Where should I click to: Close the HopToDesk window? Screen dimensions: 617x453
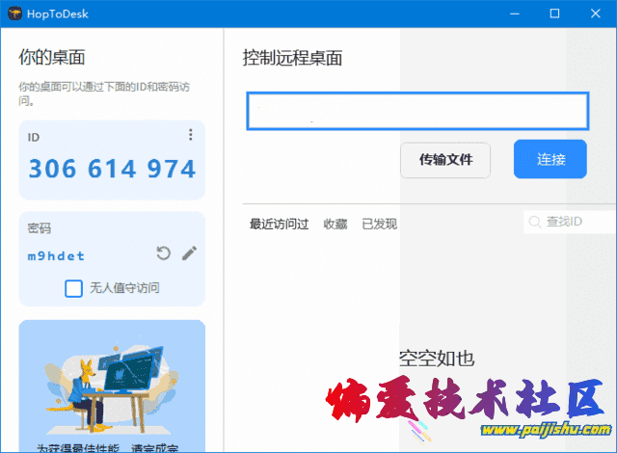[596, 13]
